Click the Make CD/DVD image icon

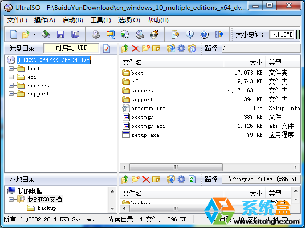click(x=96, y=34)
